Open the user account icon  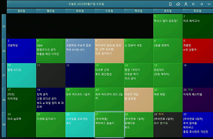tap(186, 4)
